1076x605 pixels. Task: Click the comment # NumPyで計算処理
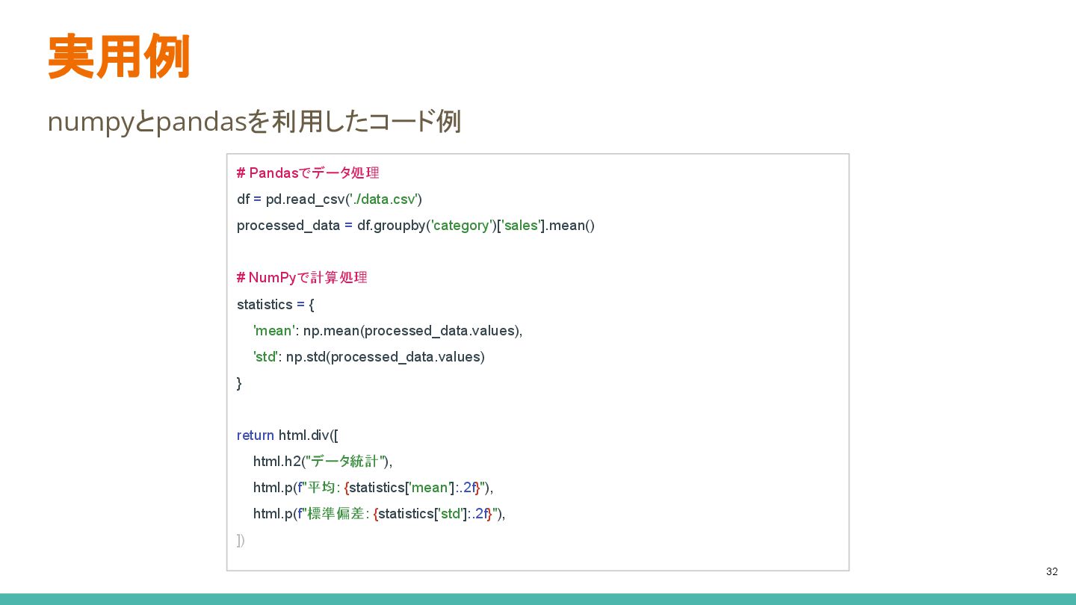302,278
